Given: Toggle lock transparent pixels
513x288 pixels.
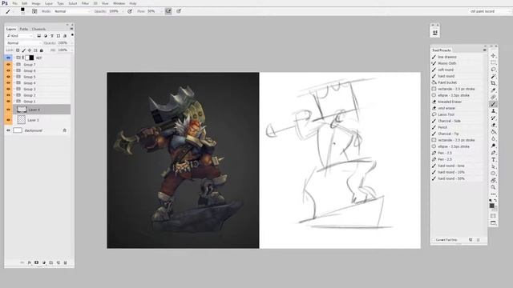Looking at the screenshot, I should click(x=18, y=50).
